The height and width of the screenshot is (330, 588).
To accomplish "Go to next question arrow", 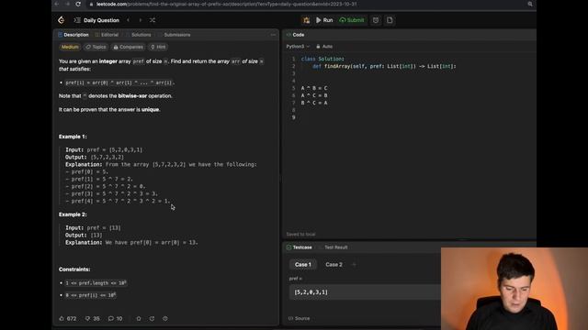I will tap(141, 20).
